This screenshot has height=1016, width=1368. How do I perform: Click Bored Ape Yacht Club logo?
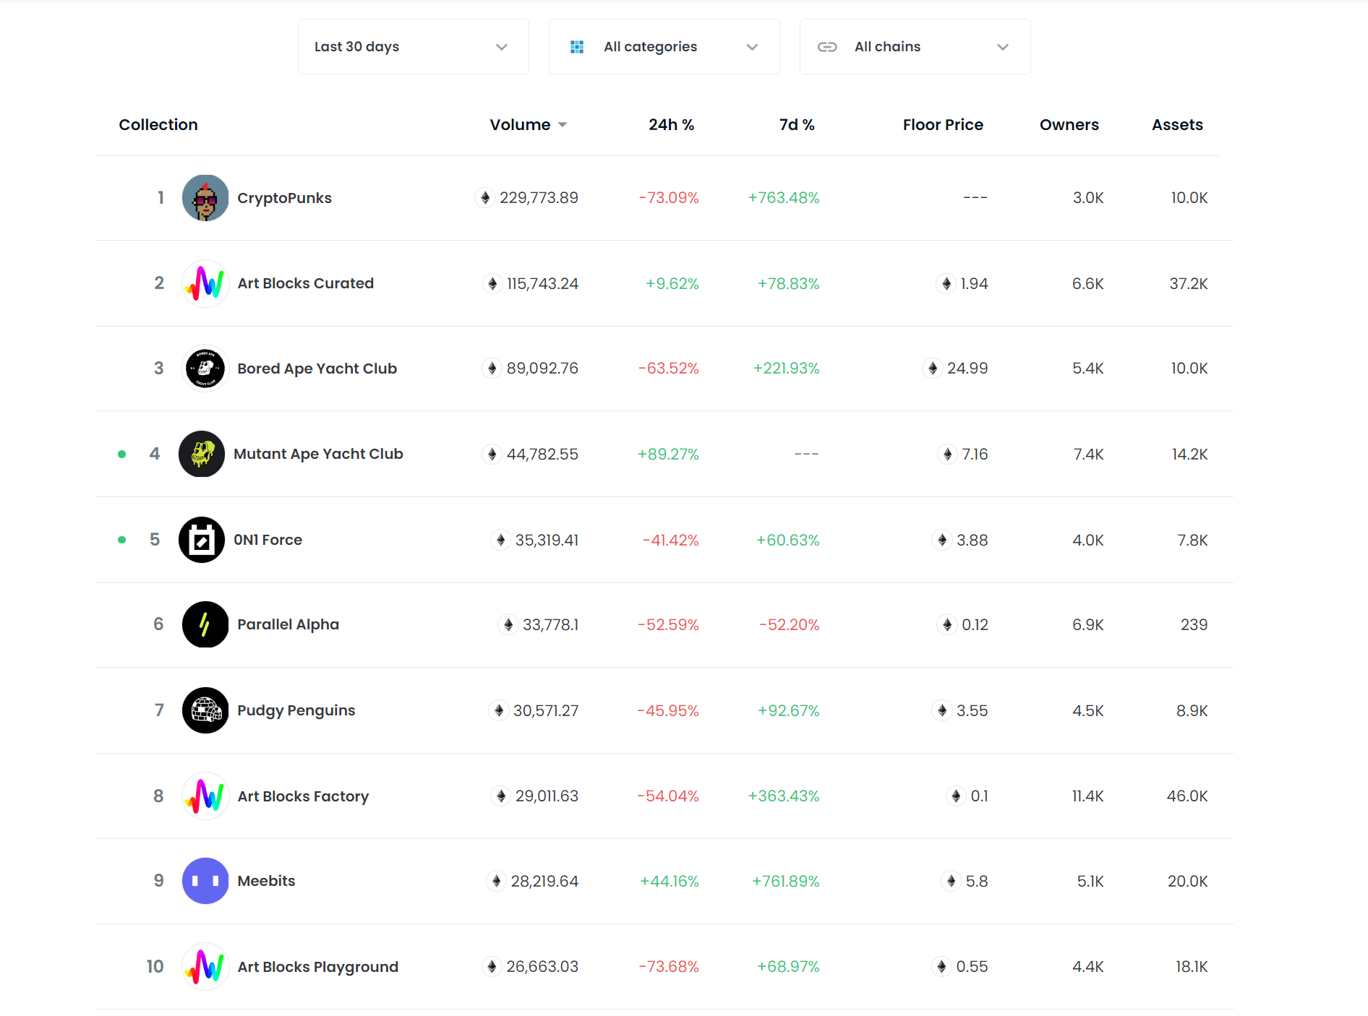[x=205, y=369]
